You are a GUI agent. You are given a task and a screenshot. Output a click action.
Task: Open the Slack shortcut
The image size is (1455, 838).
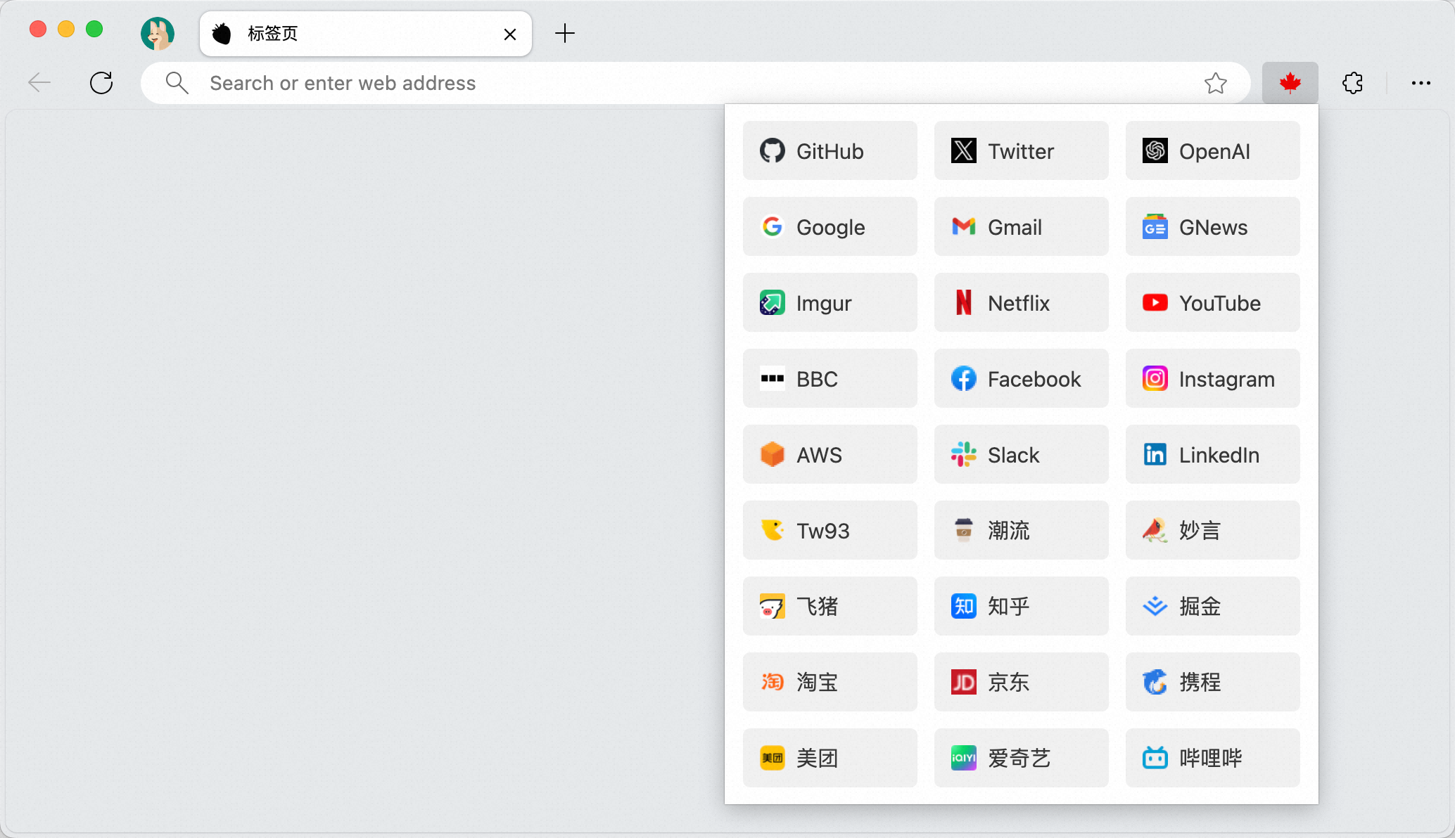point(1021,455)
